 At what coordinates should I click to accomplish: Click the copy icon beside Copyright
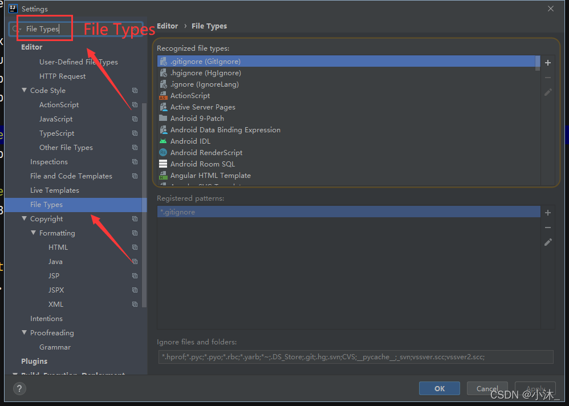135,219
